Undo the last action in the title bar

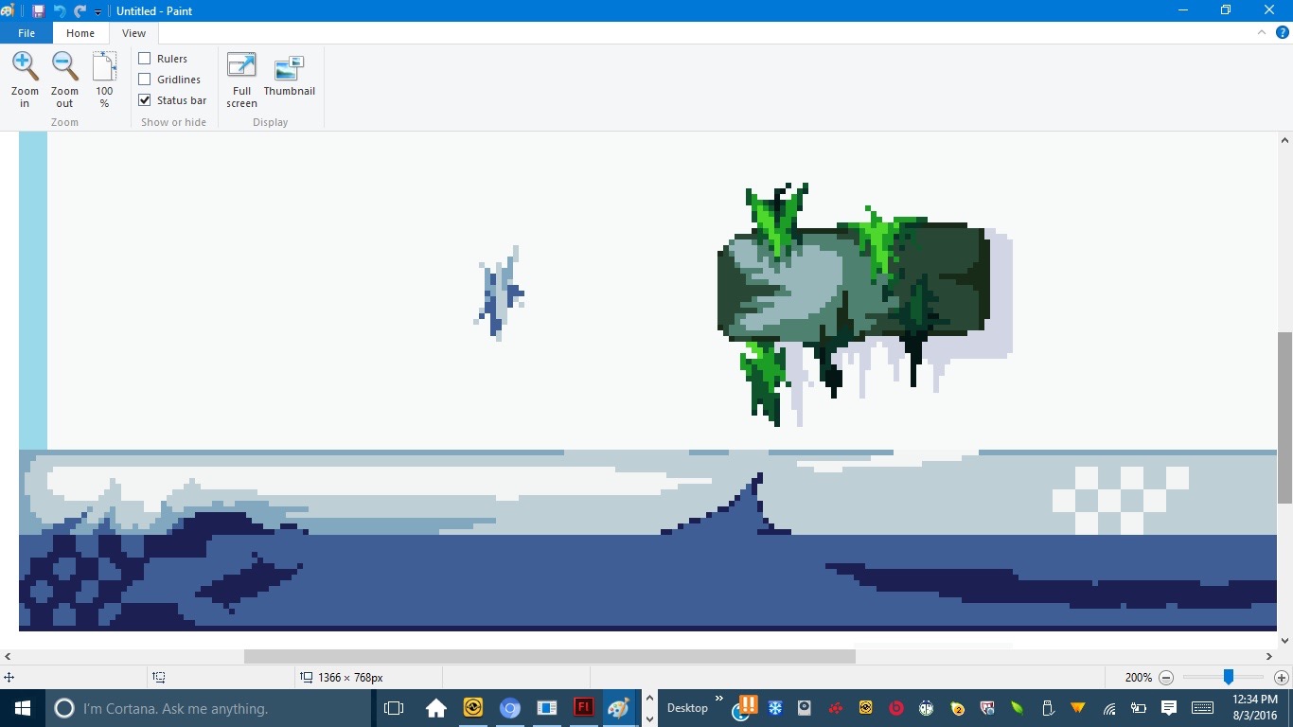tap(60, 11)
